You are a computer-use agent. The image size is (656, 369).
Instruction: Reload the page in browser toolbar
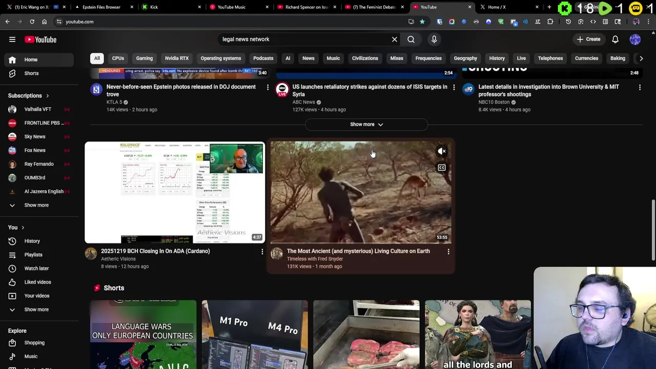[32, 22]
